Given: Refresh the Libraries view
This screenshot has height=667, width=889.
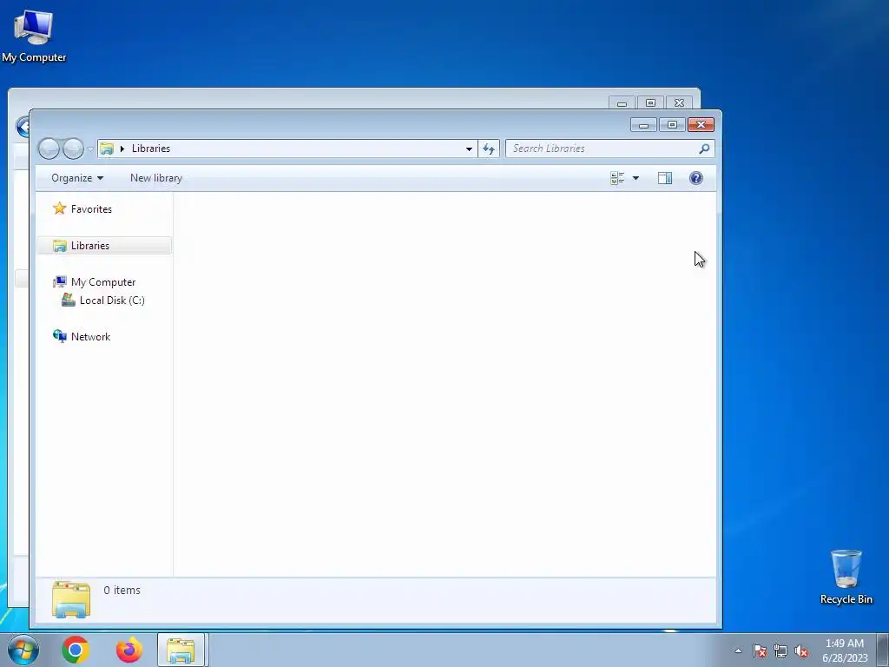Looking at the screenshot, I should point(489,149).
